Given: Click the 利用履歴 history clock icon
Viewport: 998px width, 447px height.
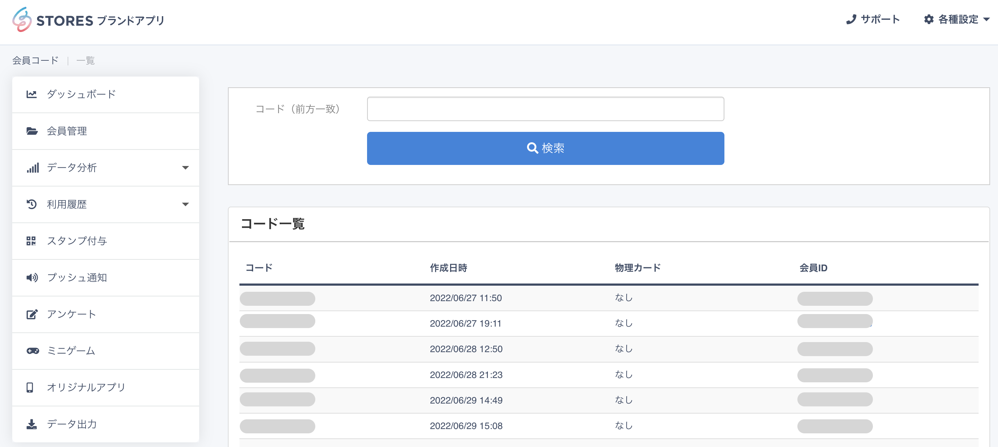Looking at the screenshot, I should 31,204.
